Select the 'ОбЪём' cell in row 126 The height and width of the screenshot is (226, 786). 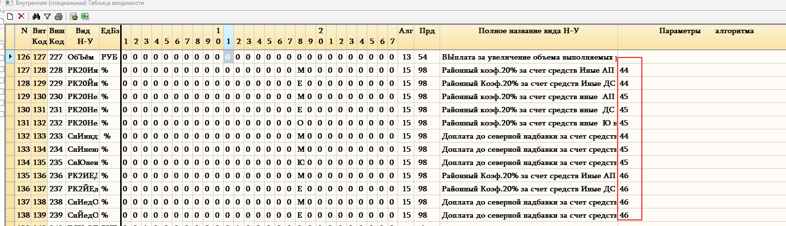81,57
